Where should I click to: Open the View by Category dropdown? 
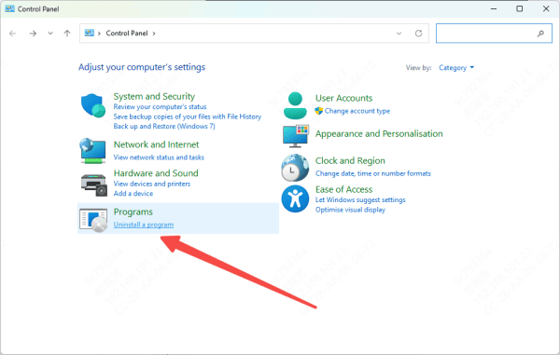pos(456,68)
